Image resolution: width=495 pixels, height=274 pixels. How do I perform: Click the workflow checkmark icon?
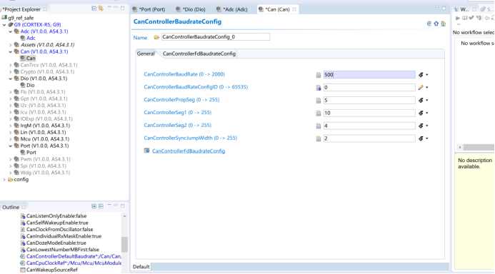(x=471, y=19)
